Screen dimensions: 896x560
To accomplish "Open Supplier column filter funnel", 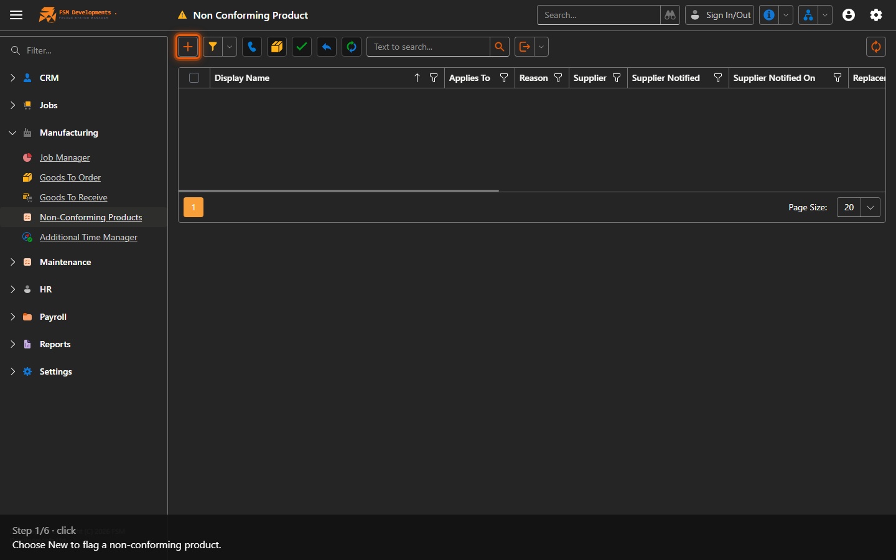I will (617, 78).
